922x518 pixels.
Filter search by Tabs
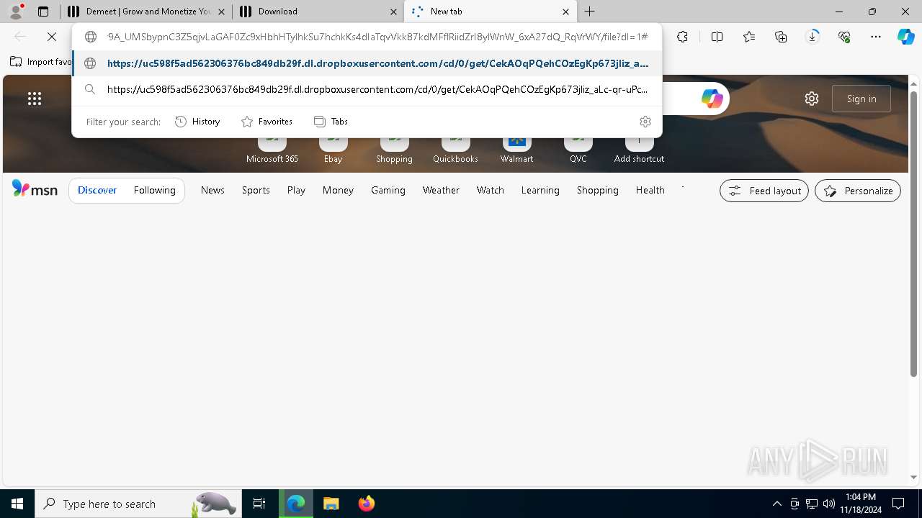pos(331,122)
